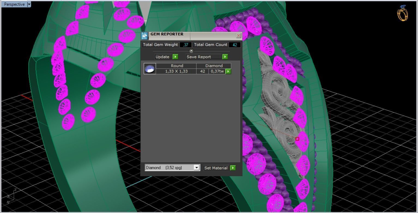
Task: Click the green arrow beside Update
Action: pos(175,57)
